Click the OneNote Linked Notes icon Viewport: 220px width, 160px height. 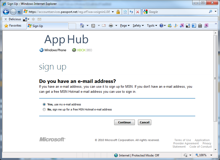[206, 26]
